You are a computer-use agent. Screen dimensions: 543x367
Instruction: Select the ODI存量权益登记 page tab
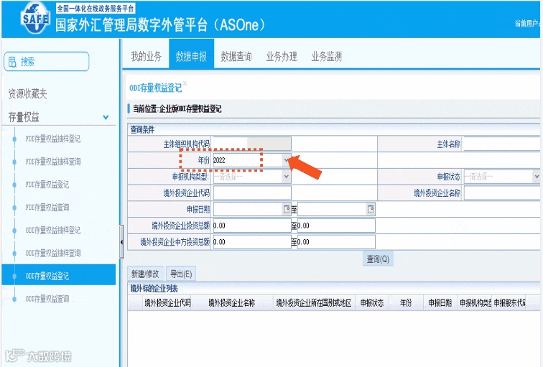tap(155, 88)
